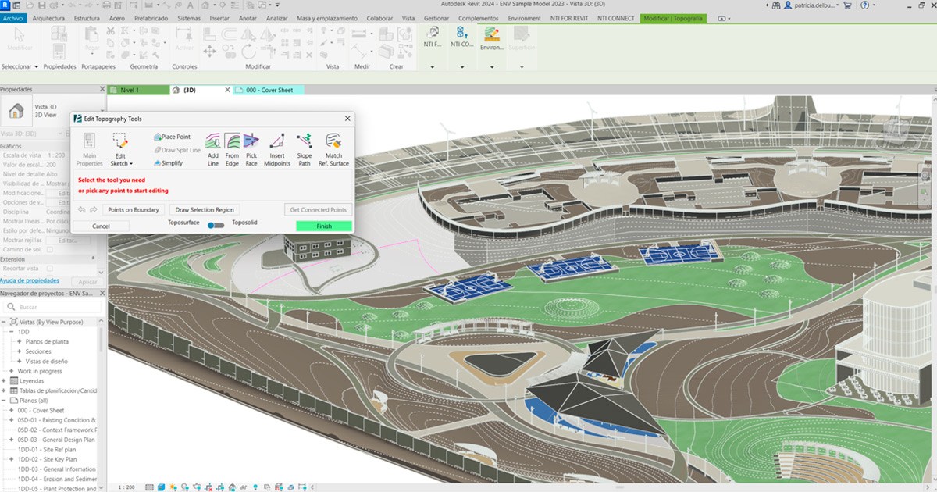Select the Place Point tool
937x492 pixels.
[x=173, y=137]
